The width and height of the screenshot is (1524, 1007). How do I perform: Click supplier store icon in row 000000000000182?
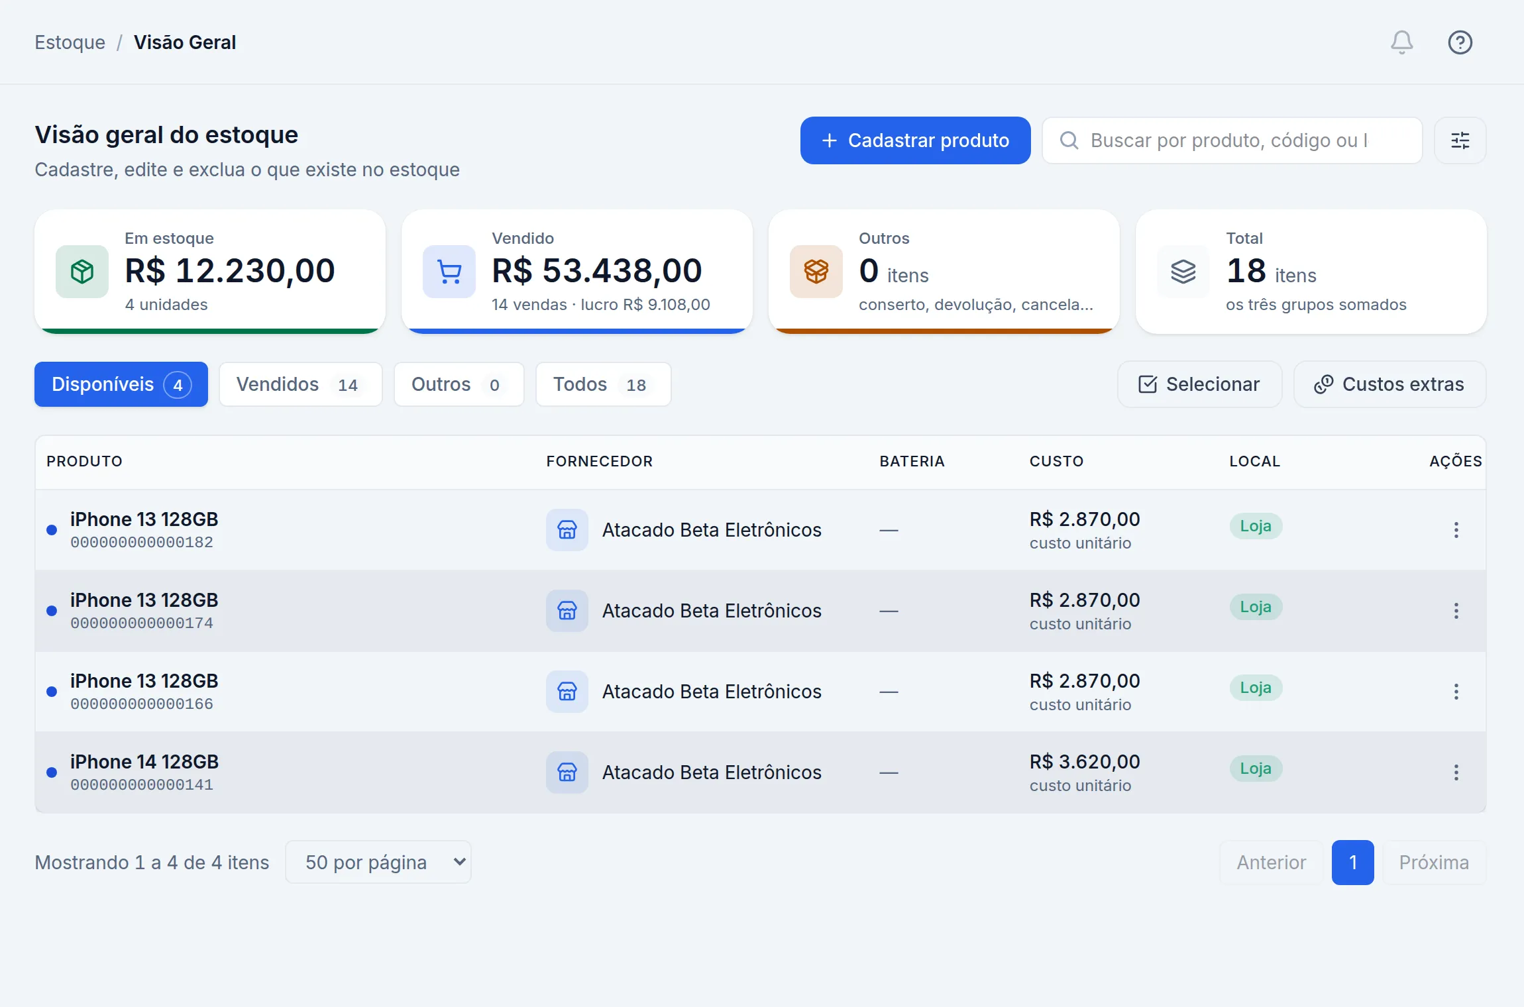567,530
